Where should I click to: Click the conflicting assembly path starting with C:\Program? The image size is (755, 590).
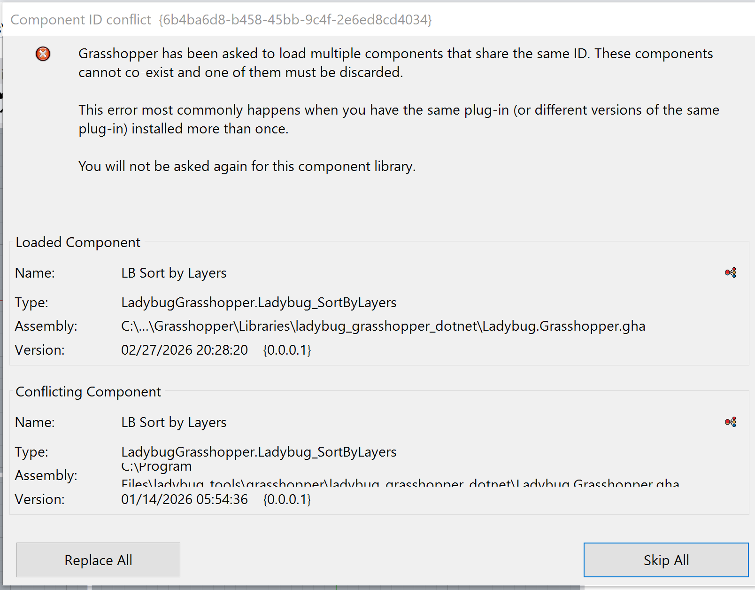156,467
